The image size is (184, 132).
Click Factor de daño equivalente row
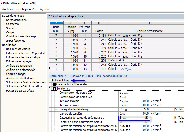(x=117, y=122)
